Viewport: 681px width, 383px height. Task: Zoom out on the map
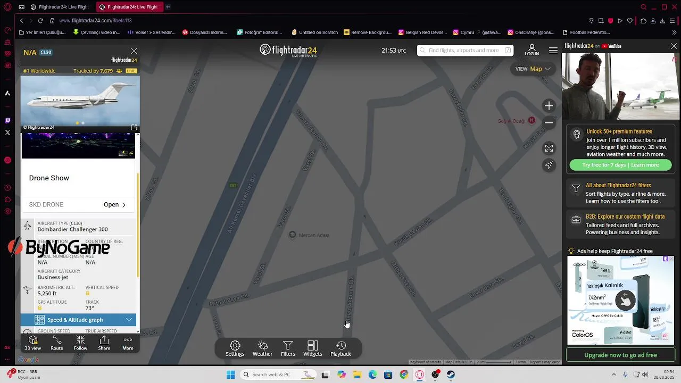549,123
